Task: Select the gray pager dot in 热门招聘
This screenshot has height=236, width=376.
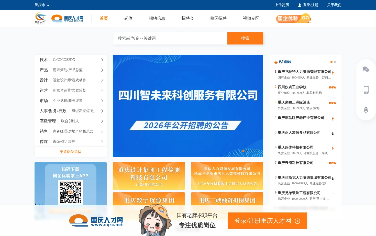Action: (x=335, y=62)
